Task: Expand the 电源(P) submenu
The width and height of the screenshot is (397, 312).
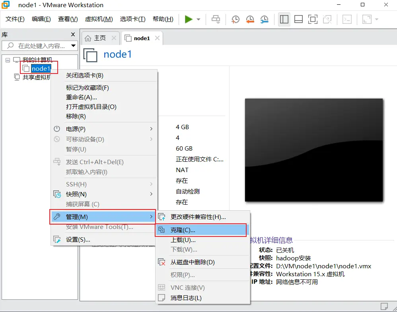Action: [104, 129]
